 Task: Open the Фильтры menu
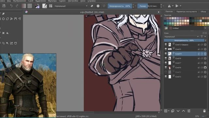click(52, 1)
